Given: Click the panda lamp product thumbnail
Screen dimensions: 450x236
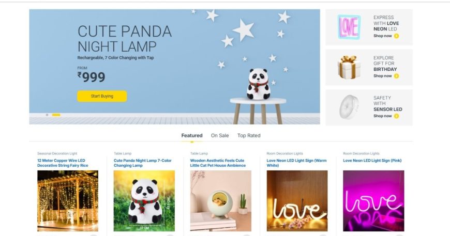Looking at the screenshot, I should [x=144, y=201].
